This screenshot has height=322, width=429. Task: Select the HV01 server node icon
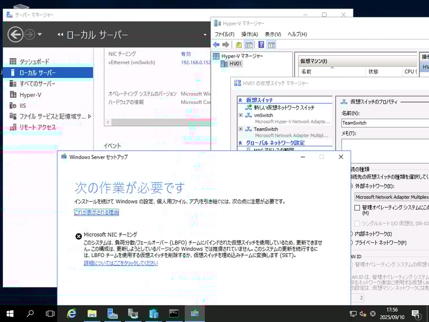click(x=225, y=64)
